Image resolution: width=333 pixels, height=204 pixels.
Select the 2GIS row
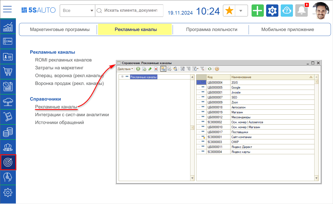(255, 83)
